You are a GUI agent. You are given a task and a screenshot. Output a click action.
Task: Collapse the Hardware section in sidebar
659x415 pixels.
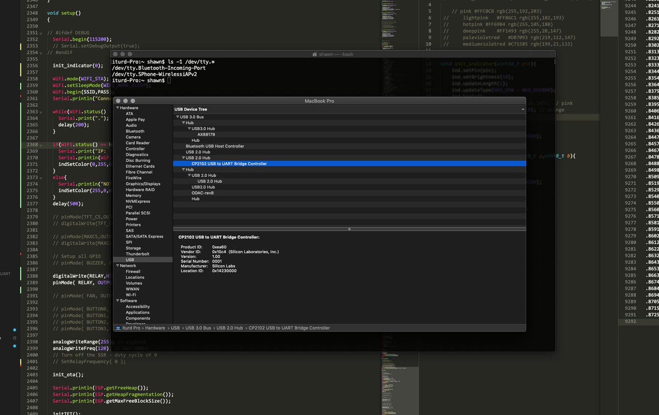coord(117,108)
